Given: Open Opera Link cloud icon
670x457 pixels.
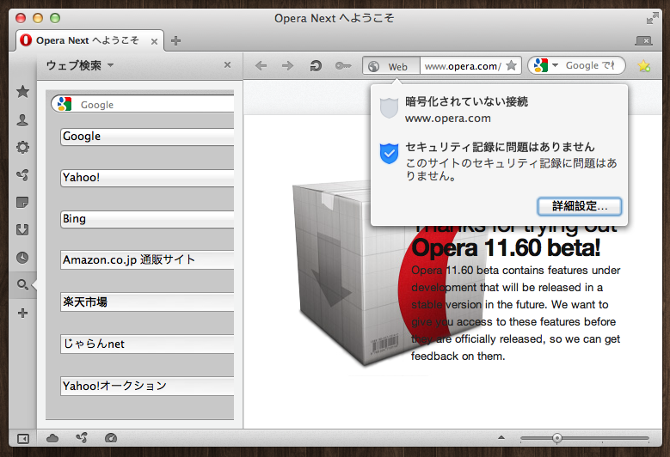Looking at the screenshot, I should point(52,438).
